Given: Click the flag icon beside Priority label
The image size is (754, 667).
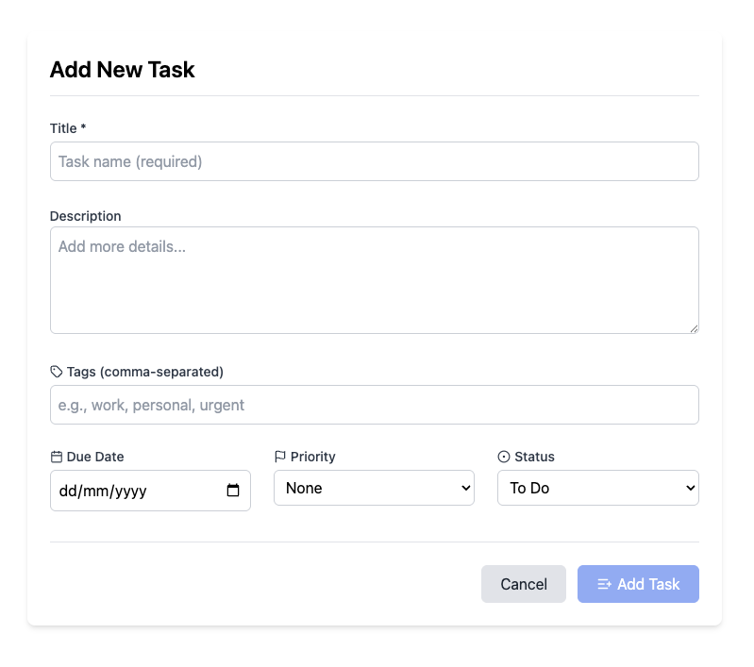Looking at the screenshot, I should coord(280,457).
